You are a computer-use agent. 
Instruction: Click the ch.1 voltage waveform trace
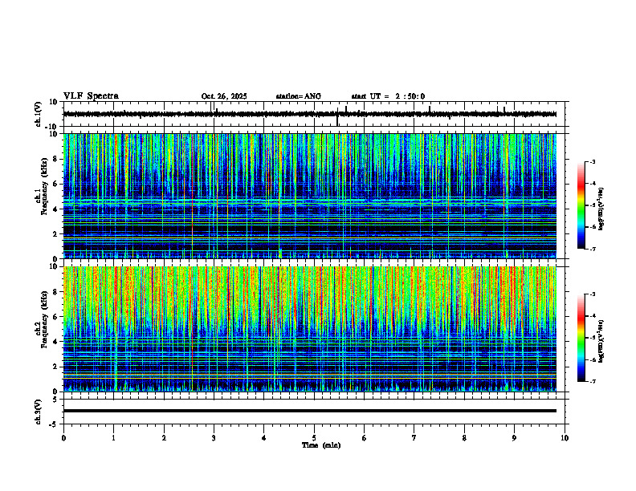[x=309, y=114]
